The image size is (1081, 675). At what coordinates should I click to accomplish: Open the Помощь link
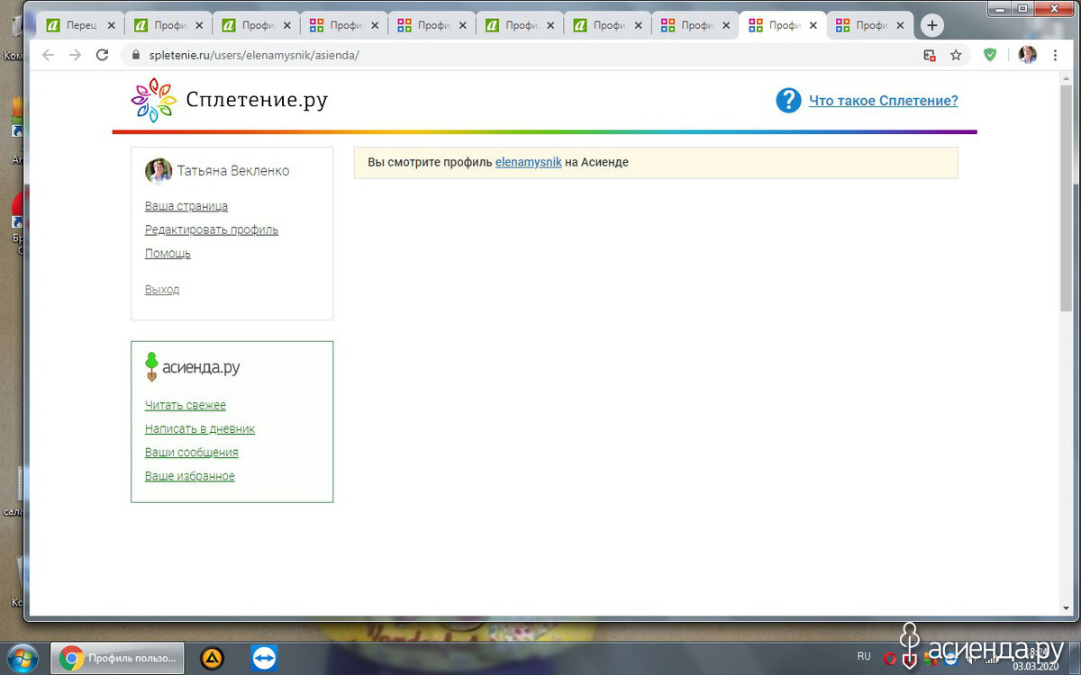coord(168,253)
